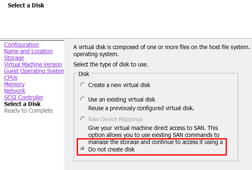Jump to the Storage step link
Screen dimensions: 252x170
click(x=14, y=58)
